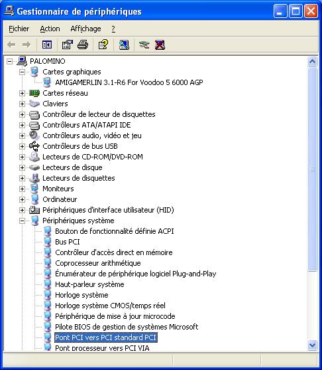Screen dimensions: 322x370
Task: Collapse the Périphériques système category
Action: pyautogui.click(x=22, y=221)
